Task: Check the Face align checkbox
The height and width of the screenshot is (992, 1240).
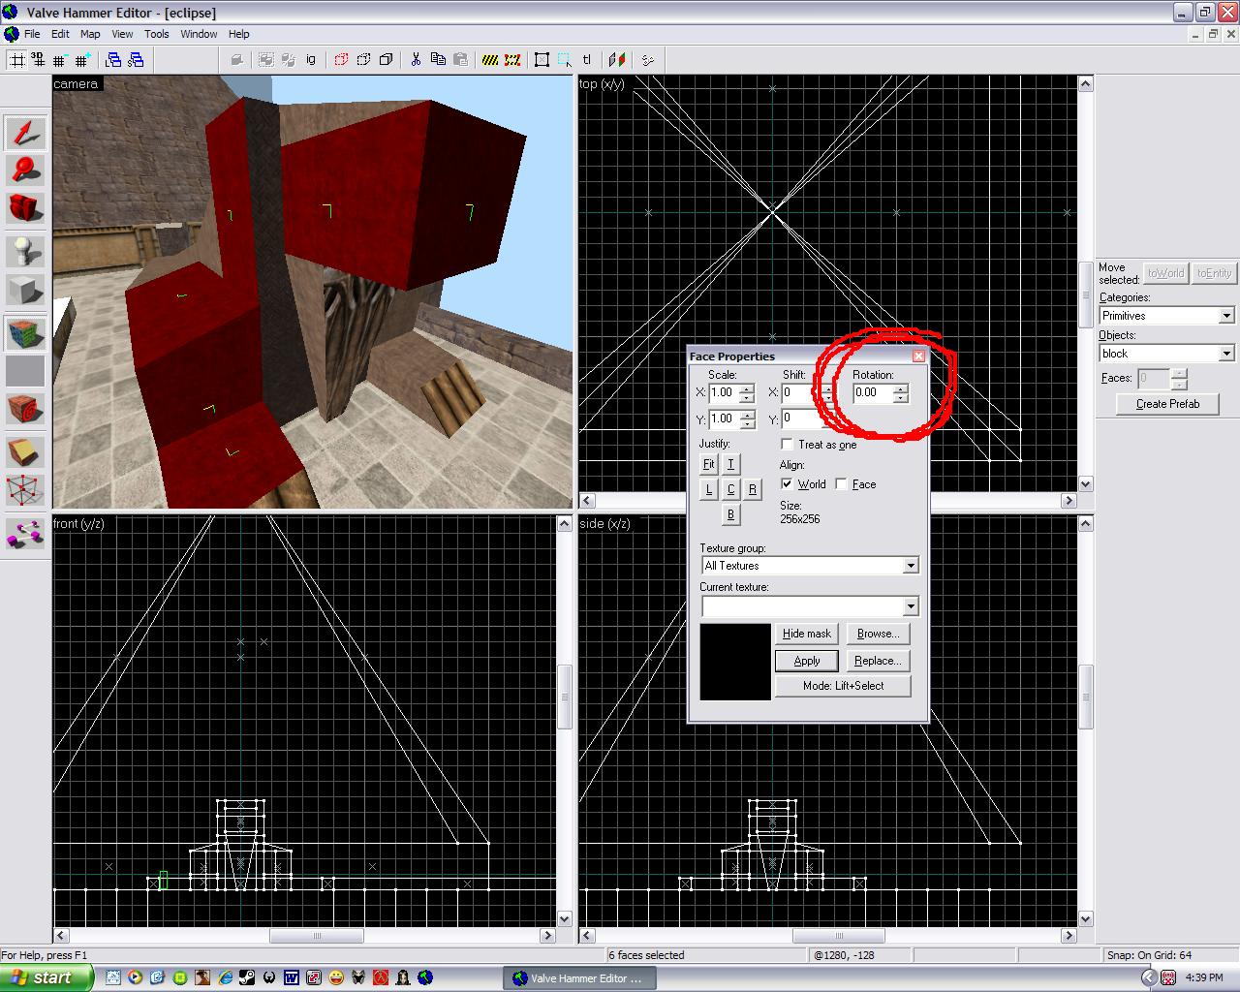Action: 842,484
